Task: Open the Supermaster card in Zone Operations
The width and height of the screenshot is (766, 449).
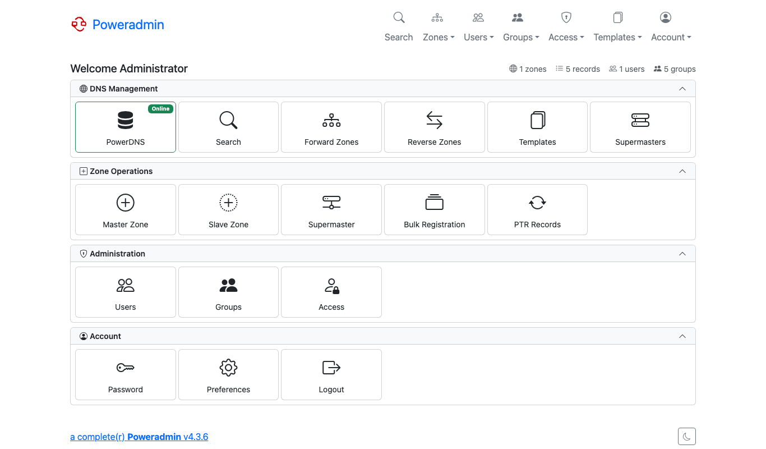Action: click(331, 209)
